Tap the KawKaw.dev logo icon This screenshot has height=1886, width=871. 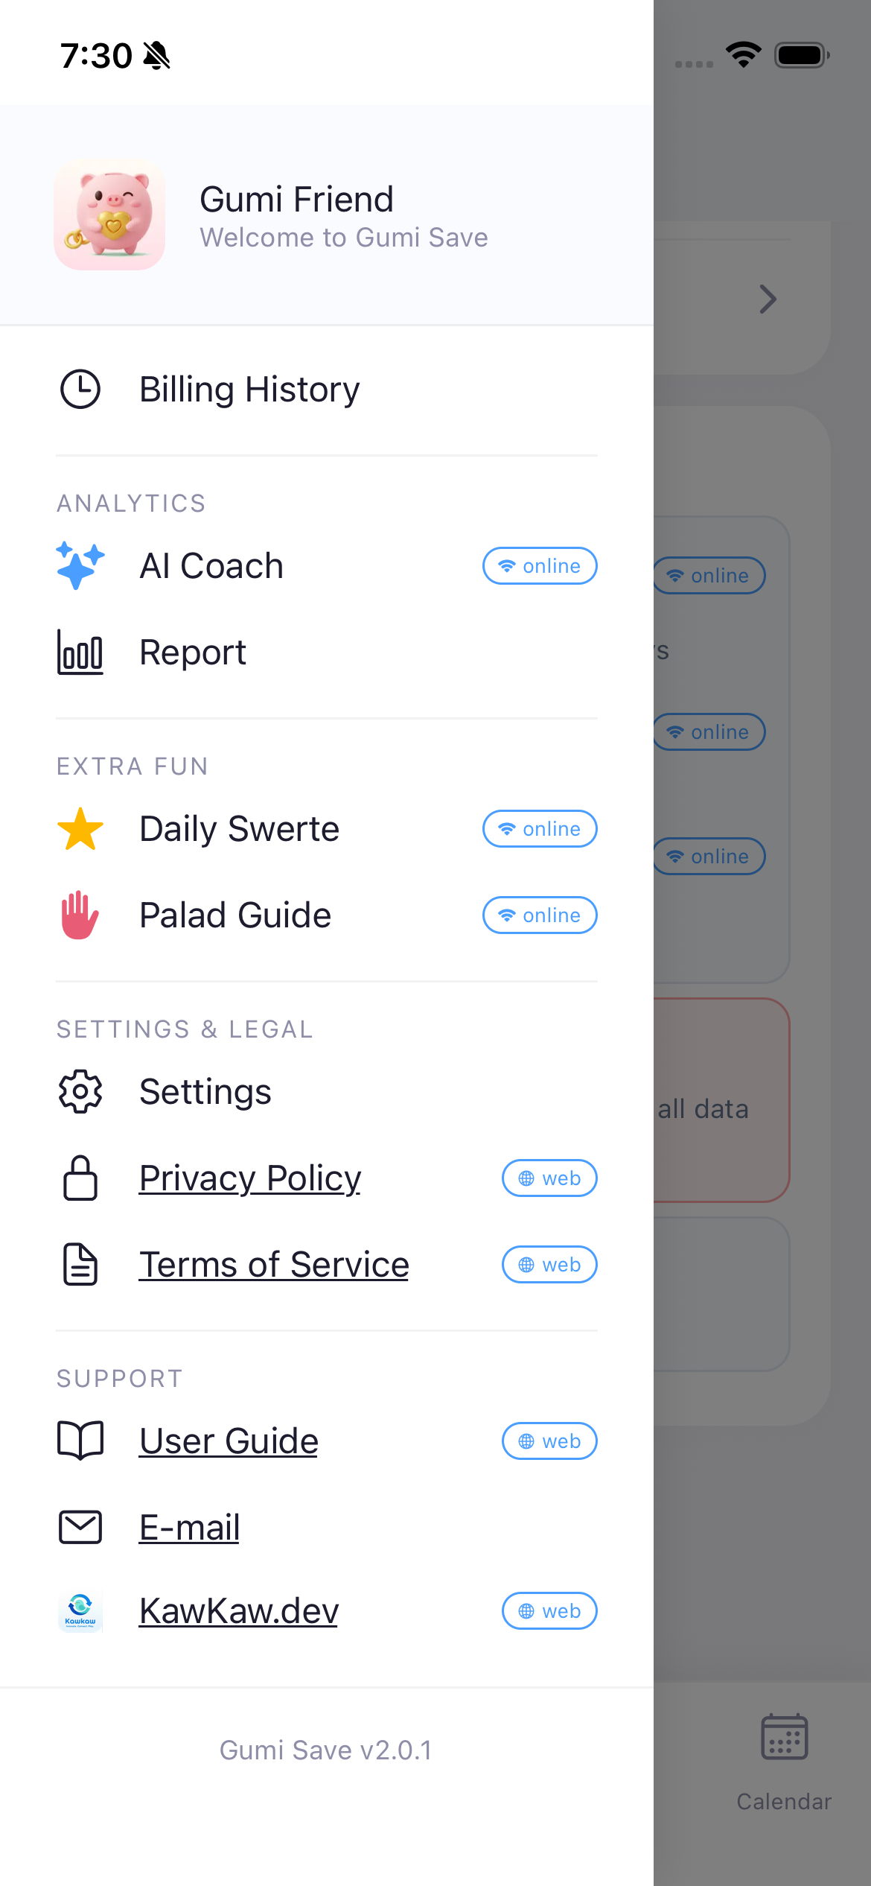[80, 1611]
